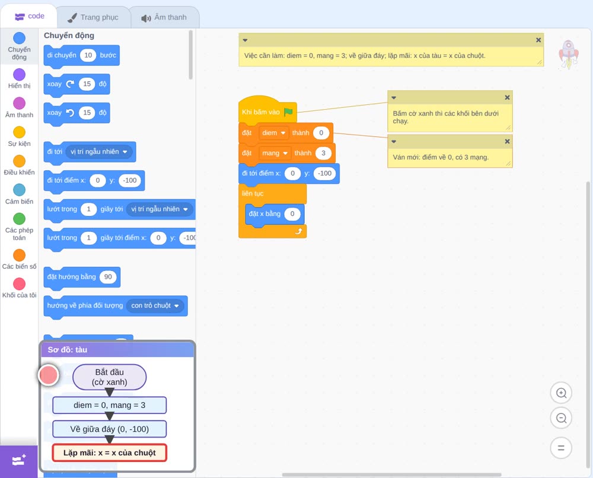This screenshot has height=478, width=593.
Task: Open the Trang phục costumes tab
Action: click(93, 17)
